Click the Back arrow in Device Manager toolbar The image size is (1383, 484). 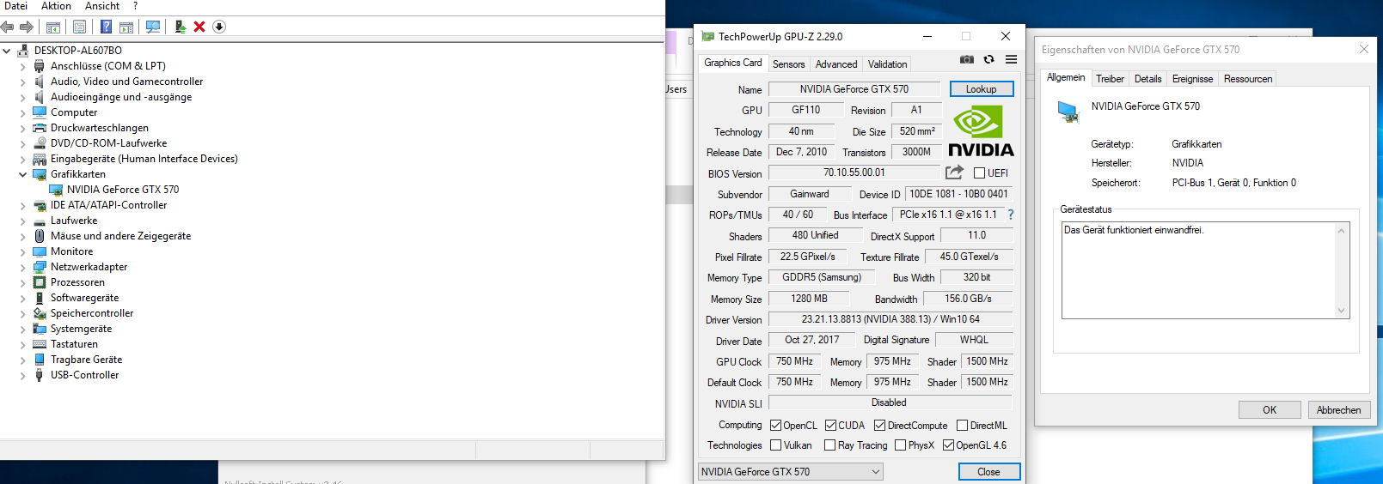point(8,27)
